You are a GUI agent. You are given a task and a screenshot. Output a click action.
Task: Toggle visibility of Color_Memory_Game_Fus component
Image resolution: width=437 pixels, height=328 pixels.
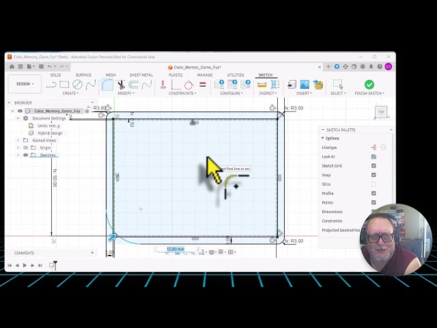[x=20, y=111]
